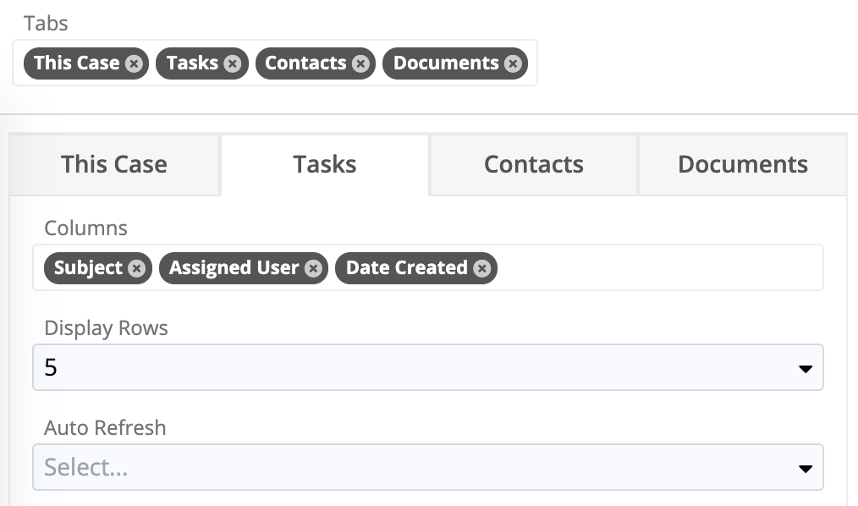Remove the Date Created column tag
Viewport: 858px width, 506px height.
[481, 268]
